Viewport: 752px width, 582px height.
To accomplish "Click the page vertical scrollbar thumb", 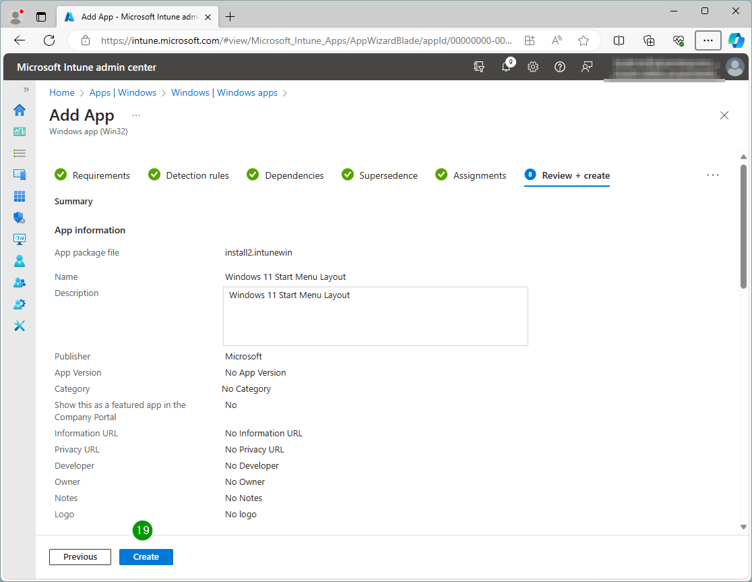I will click(743, 226).
